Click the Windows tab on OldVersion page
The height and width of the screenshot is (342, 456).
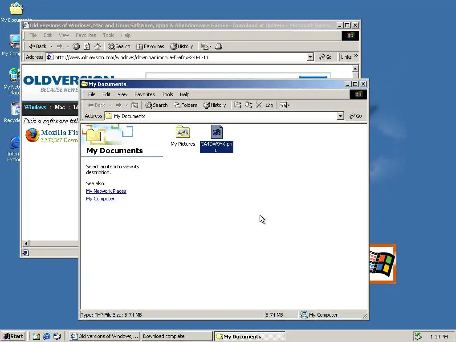point(35,107)
